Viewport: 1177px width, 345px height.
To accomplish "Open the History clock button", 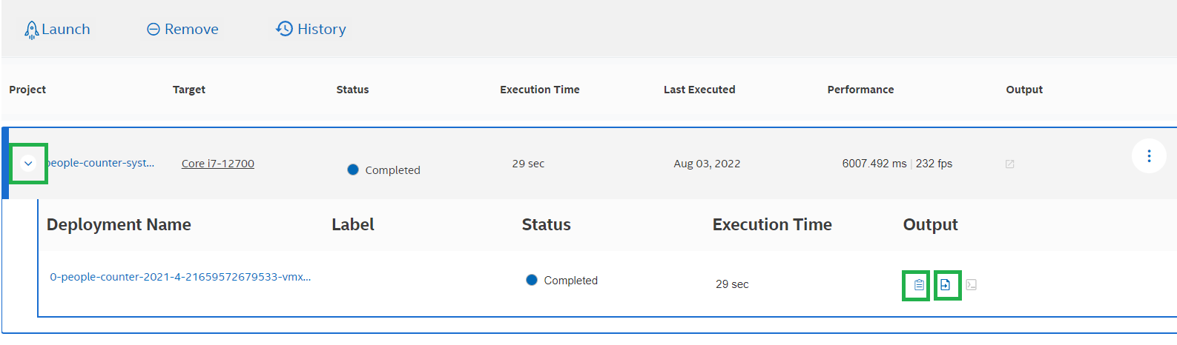I will (311, 30).
